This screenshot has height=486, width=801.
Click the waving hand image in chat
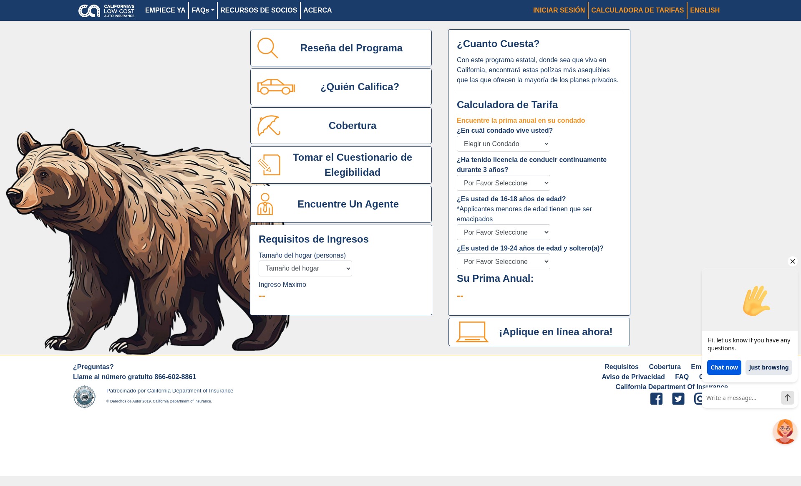[x=756, y=301]
